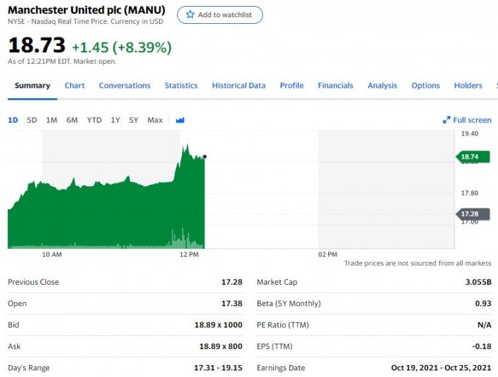Open the chart type area icon
Viewport: 498px width, 377px height.
[180, 120]
